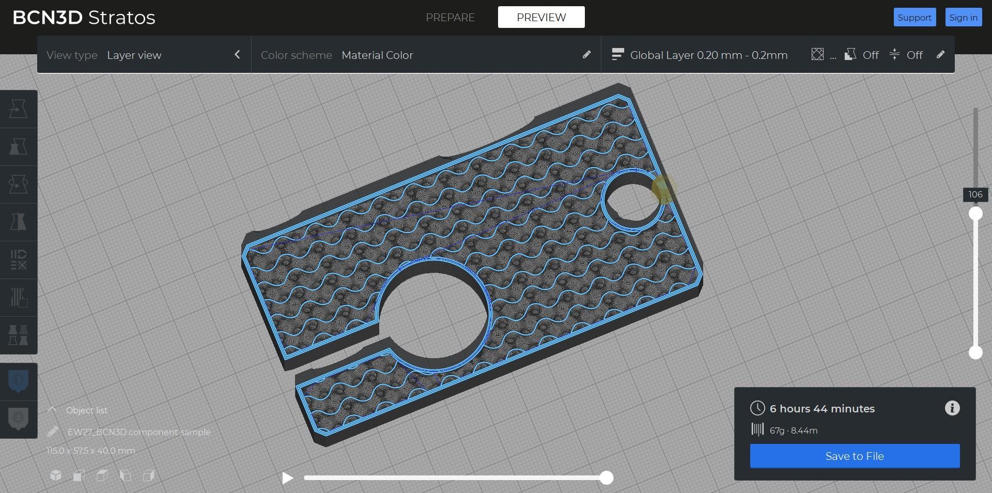992x493 pixels.
Task: Select the Scale tool in left toolbar
Action: (x=19, y=147)
